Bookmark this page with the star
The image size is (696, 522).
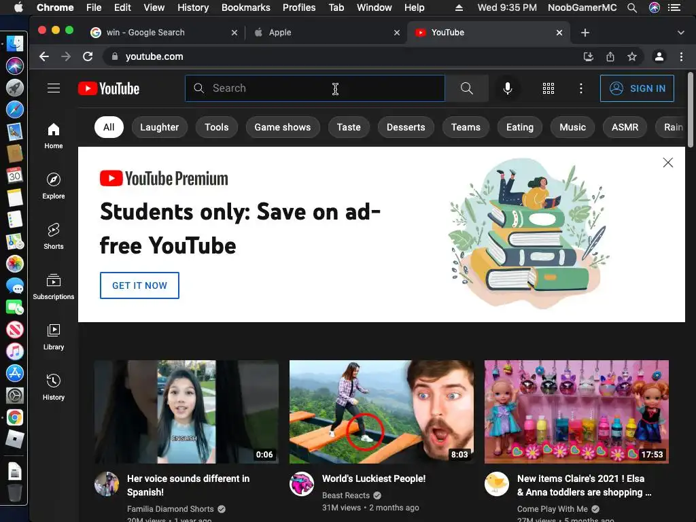click(631, 56)
